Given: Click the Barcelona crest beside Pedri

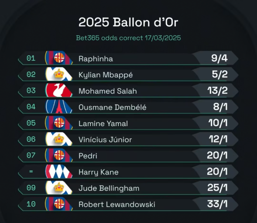Looking at the screenshot, I should pos(59,155).
